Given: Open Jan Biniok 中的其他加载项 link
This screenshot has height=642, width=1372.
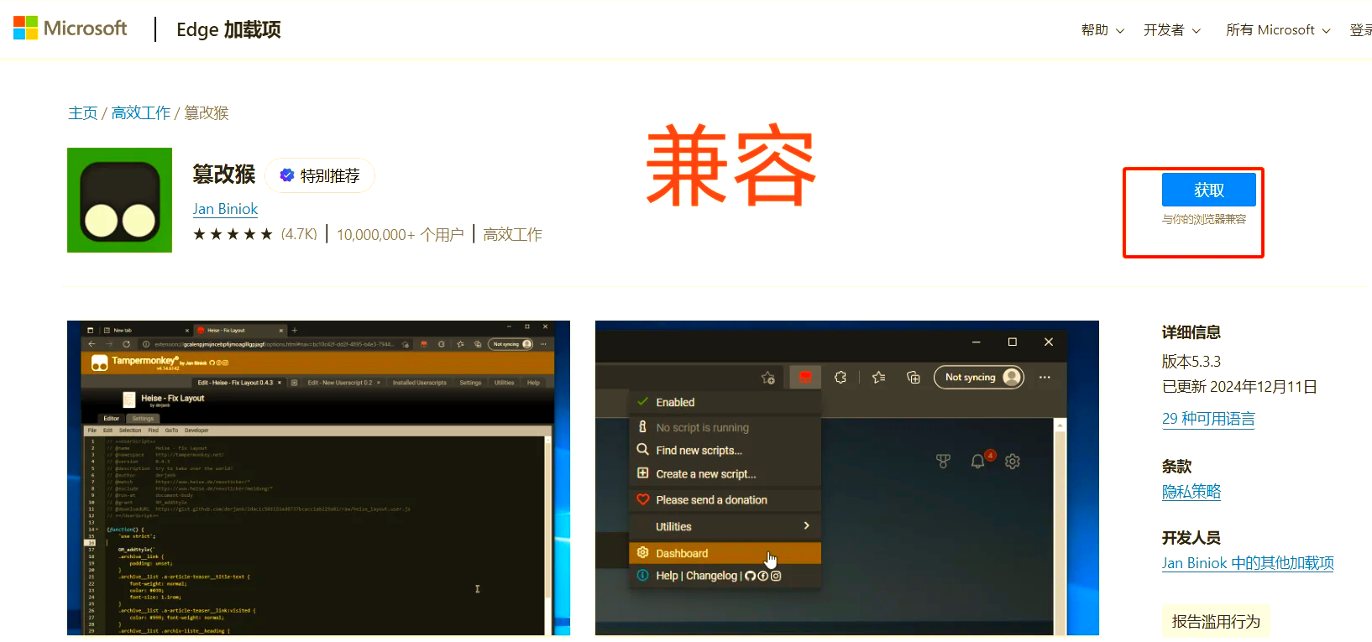Looking at the screenshot, I should [1248, 563].
